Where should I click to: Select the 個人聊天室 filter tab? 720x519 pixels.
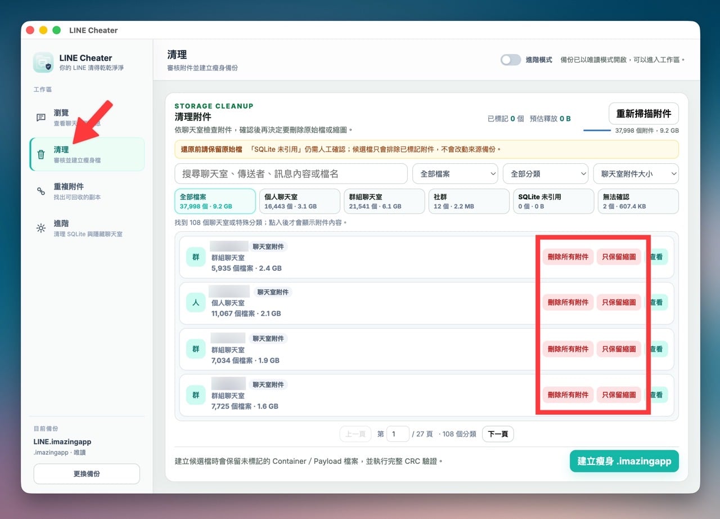pyautogui.click(x=300, y=202)
